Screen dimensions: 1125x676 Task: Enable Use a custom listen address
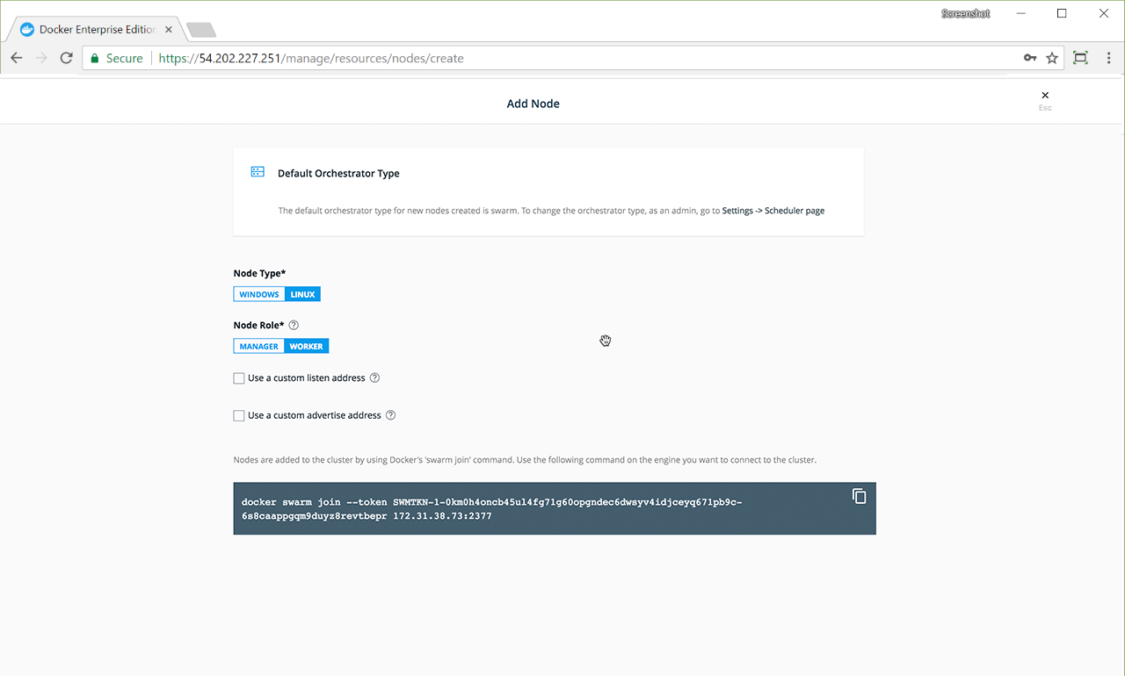[239, 378]
